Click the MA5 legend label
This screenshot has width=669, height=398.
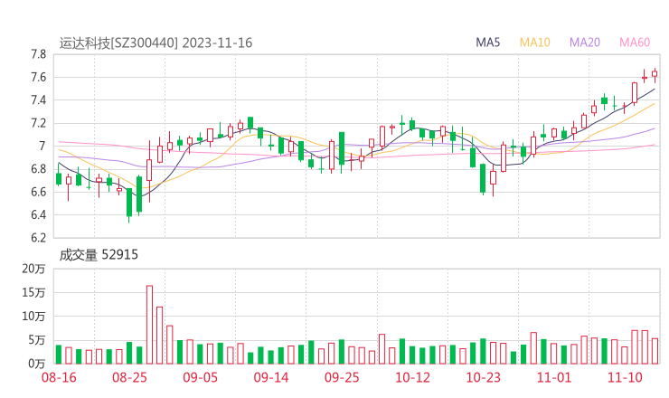click(x=487, y=43)
